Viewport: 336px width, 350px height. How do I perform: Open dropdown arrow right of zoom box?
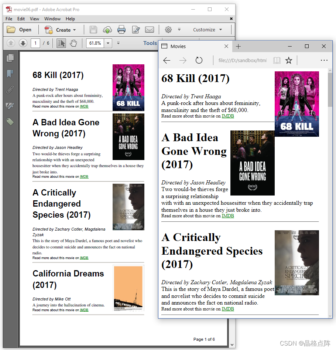(x=119, y=43)
